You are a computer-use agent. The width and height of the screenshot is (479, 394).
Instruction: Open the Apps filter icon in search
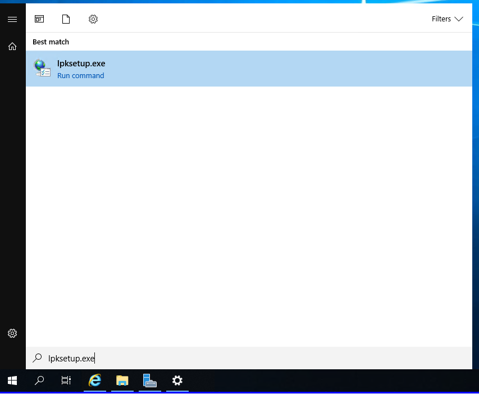39,19
